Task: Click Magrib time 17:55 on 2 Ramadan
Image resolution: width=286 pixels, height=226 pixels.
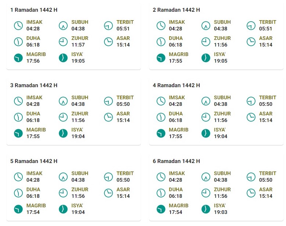Action: [175, 61]
